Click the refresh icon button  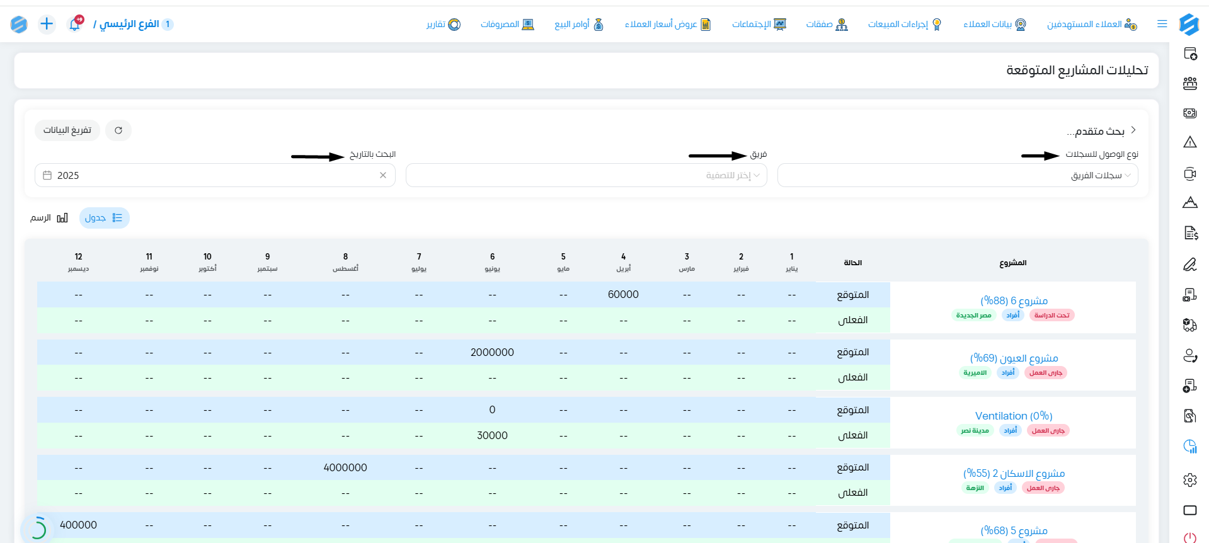click(118, 130)
